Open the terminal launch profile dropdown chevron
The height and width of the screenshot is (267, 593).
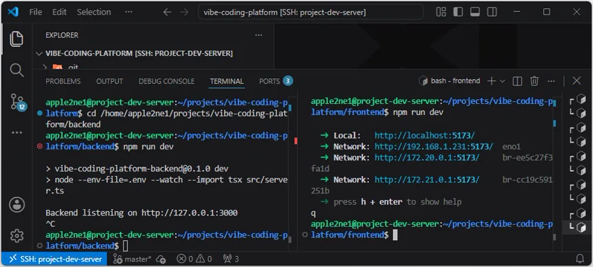[502, 81]
